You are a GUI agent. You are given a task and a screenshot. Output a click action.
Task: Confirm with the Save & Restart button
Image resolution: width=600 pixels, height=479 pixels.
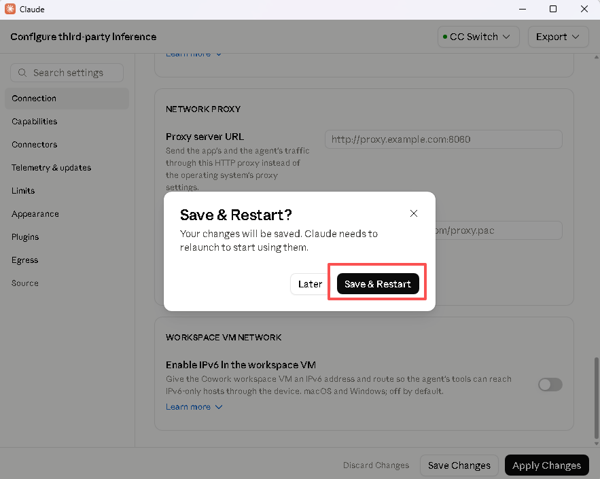click(x=378, y=284)
